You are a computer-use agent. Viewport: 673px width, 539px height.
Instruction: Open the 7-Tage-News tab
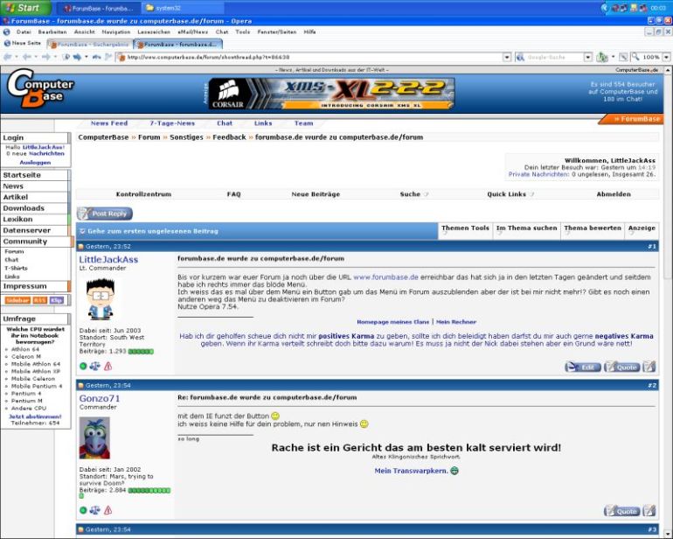(x=172, y=123)
